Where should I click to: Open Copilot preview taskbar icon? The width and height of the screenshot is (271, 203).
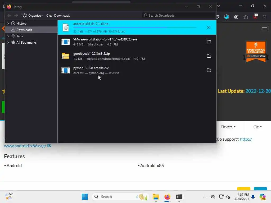pyautogui.click(x=263, y=197)
